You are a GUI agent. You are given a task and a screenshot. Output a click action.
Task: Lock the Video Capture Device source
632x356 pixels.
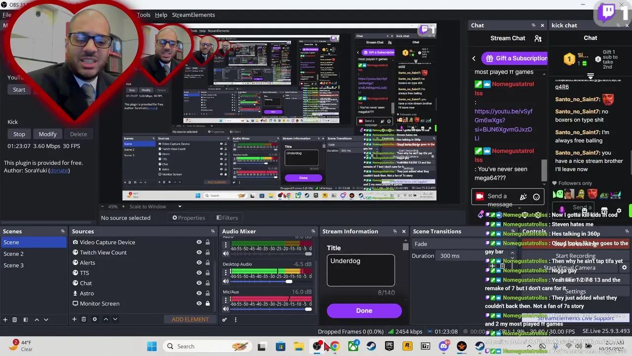pyautogui.click(x=207, y=242)
